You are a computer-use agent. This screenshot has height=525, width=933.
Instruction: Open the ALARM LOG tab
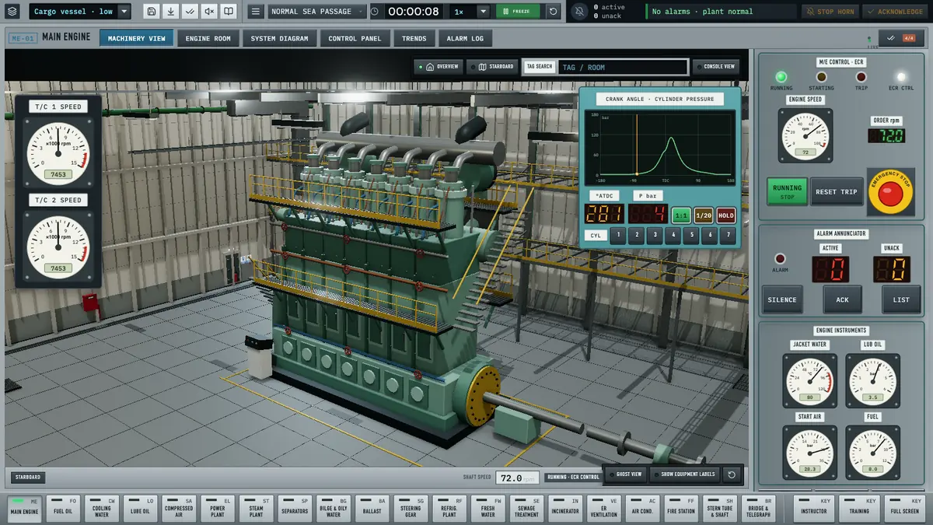tap(465, 38)
